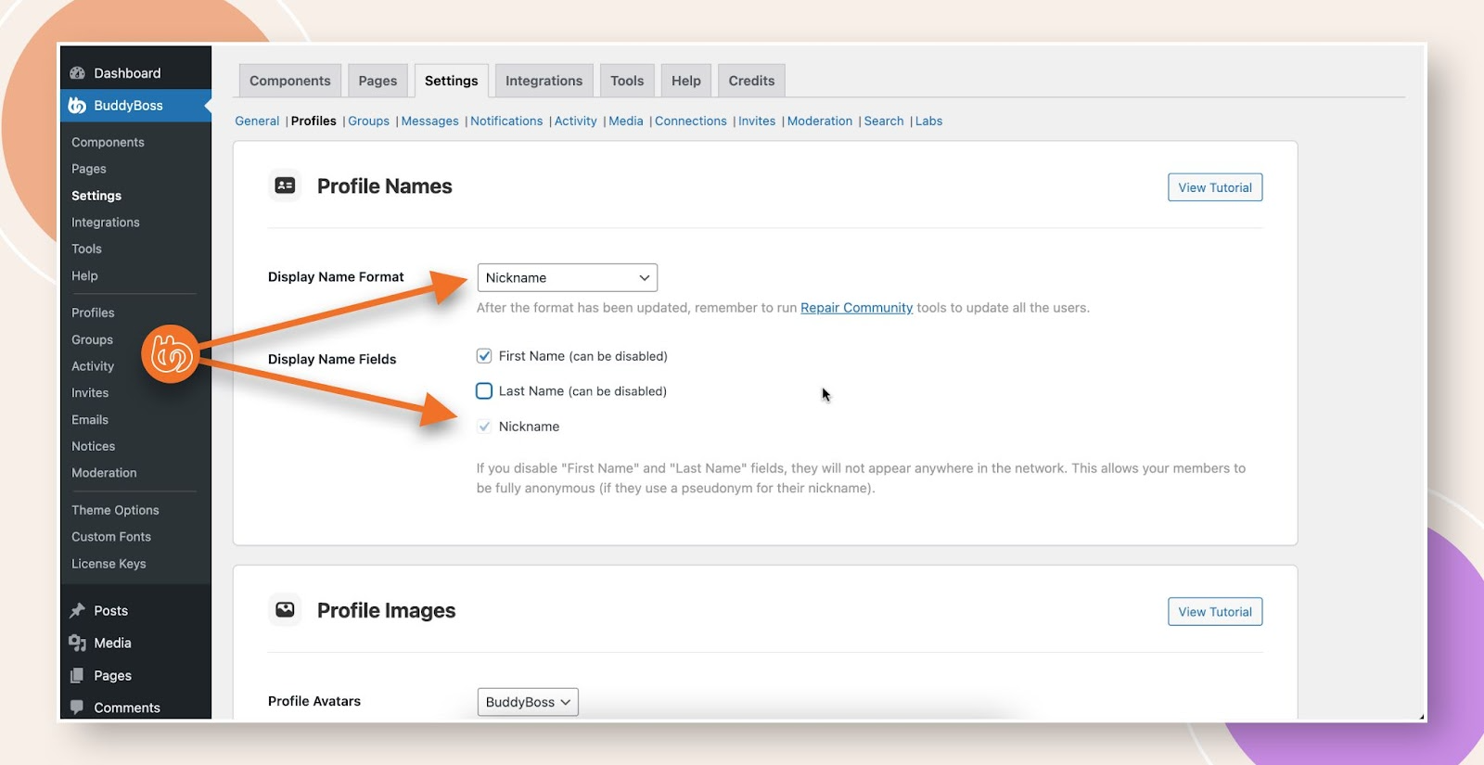Click View Tutorial for Profile Images
The width and height of the screenshot is (1484, 765).
[x=1215, y=612]
